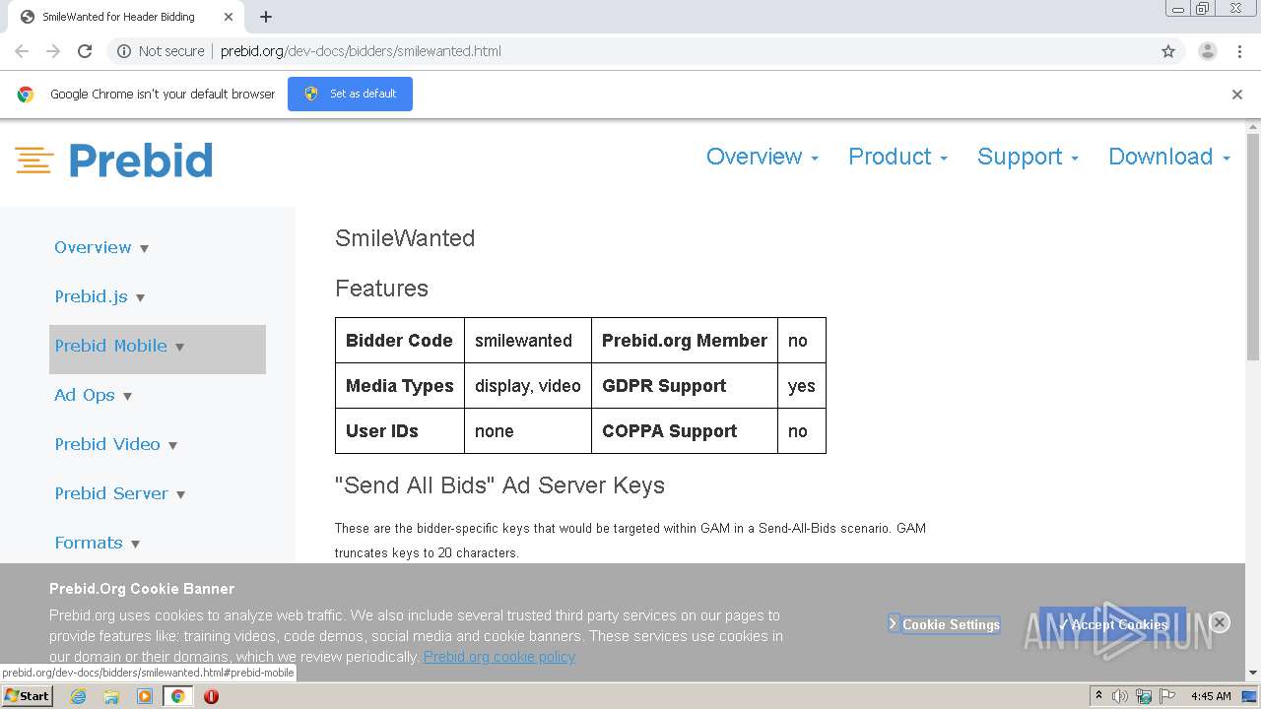
Task: Reload the page with the refresh icon
Action: (x=85, y=51)
